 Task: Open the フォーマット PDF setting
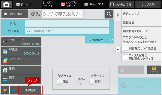(x=21, y=61)
